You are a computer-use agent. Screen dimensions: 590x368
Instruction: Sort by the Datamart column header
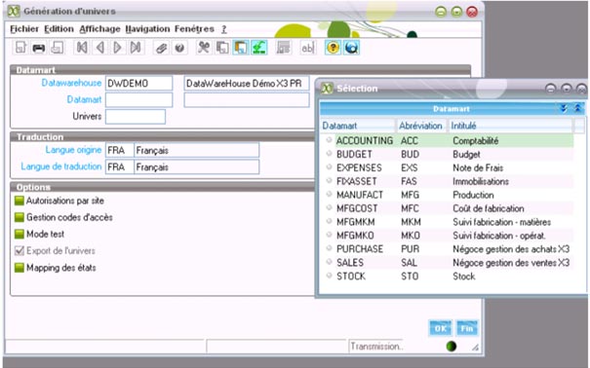[358, 126]
